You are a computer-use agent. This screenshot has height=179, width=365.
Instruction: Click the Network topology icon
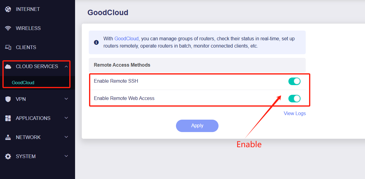(8, 137)
